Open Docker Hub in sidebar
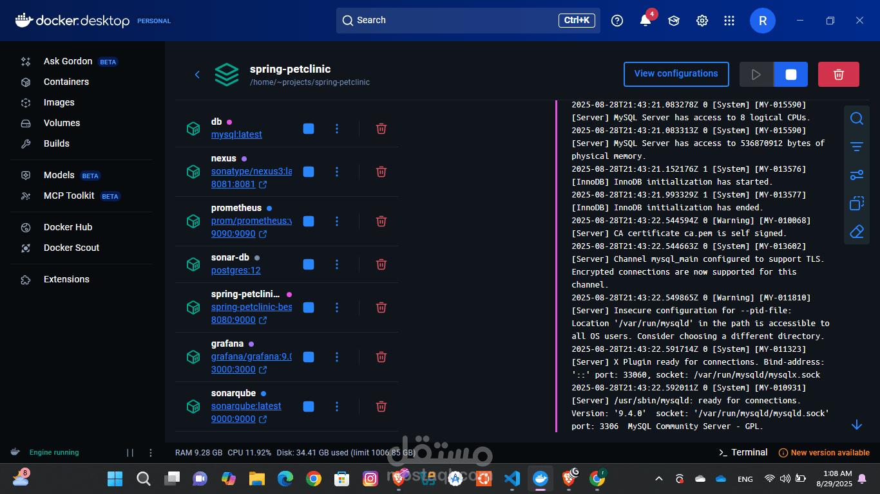The height and width of the screenshot is (494, 880). click(68, 227)
